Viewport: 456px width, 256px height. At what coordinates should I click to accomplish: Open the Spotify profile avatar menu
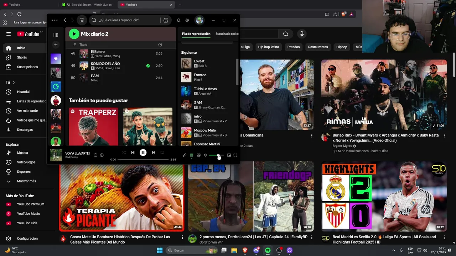tap(199, 20)
